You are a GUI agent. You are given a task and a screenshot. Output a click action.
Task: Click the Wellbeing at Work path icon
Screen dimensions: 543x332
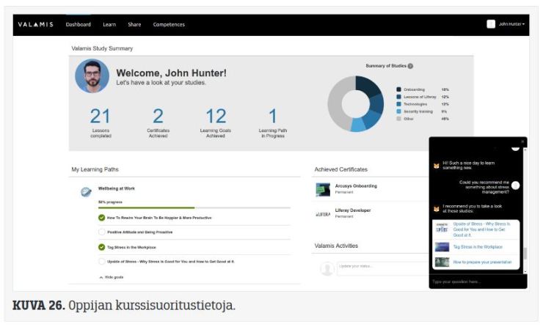pyautogui.click(x=86, y=191)
